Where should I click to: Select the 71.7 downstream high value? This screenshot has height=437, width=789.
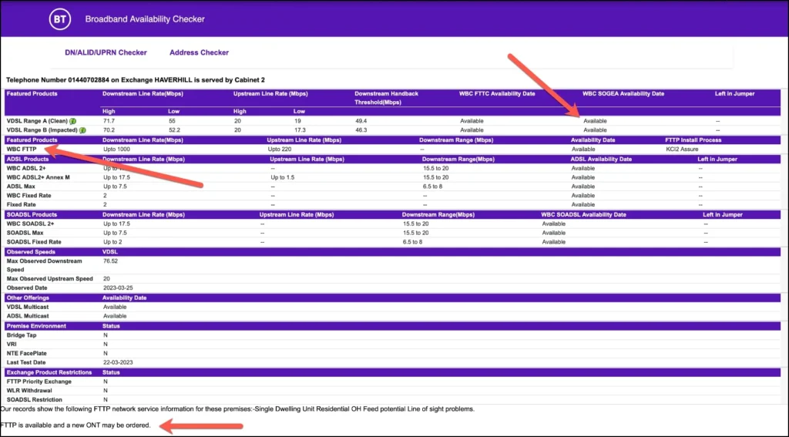109,121
